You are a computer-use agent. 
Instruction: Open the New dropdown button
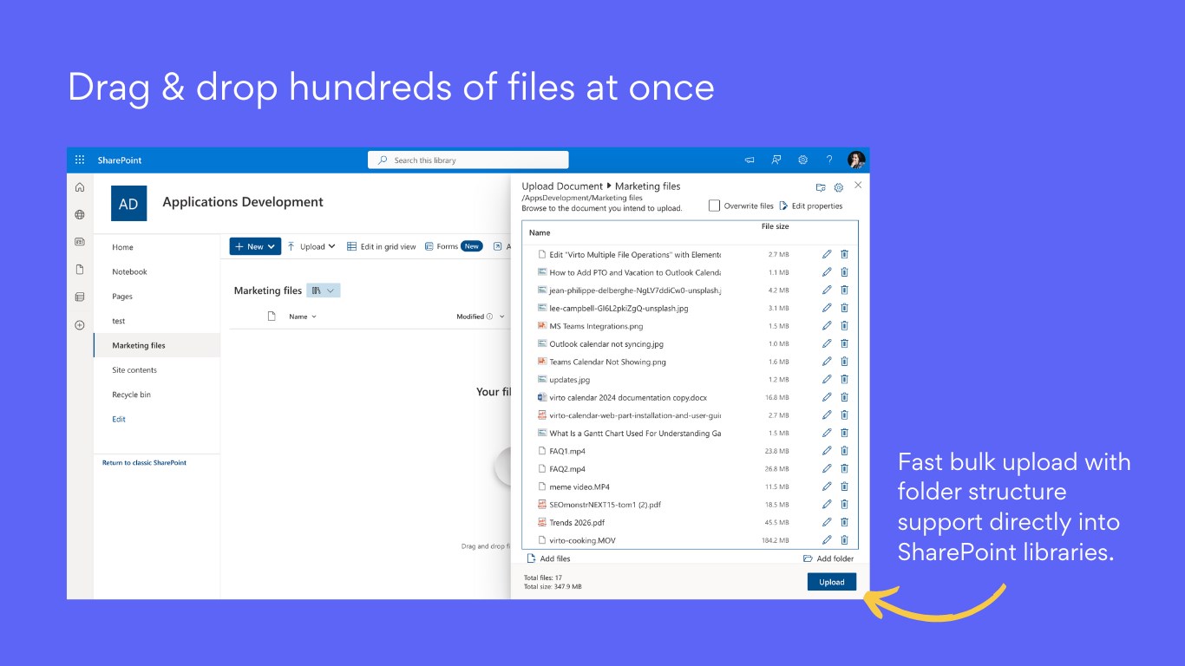pyautogui.click(x=255, y=247)
